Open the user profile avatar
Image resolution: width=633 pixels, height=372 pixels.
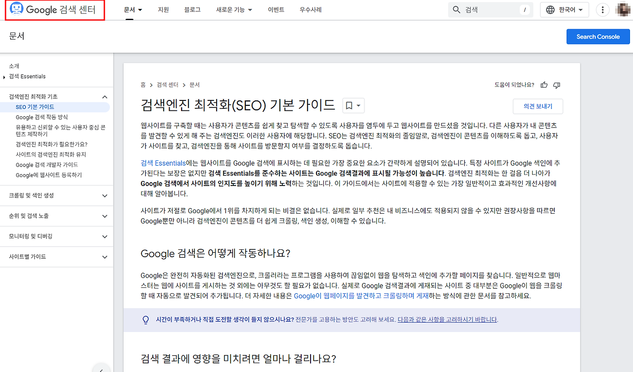pyautogui.click(x=623, y=9)
